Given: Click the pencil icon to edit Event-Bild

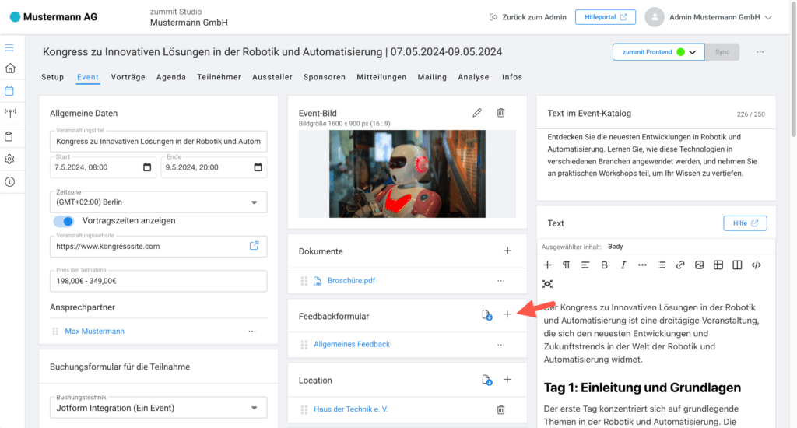Looking at the screenshot, I should [x=477, y=113].
